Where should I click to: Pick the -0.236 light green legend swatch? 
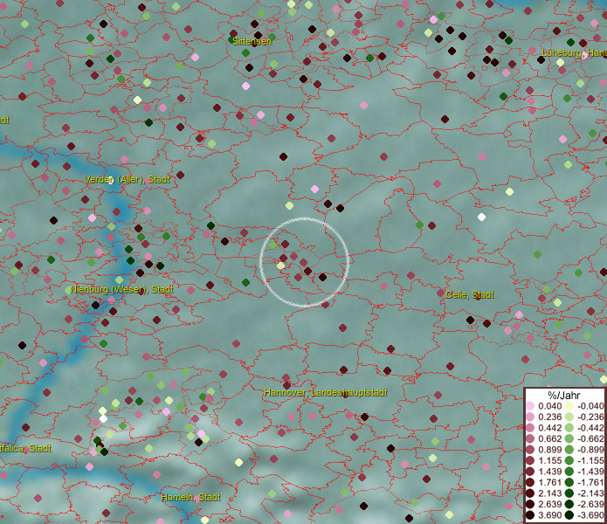pos(569,417)
